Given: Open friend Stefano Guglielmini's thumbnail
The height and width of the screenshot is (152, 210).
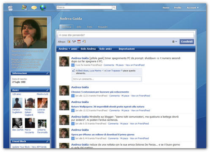Looking at the screenshot, I should pos(17,103).
